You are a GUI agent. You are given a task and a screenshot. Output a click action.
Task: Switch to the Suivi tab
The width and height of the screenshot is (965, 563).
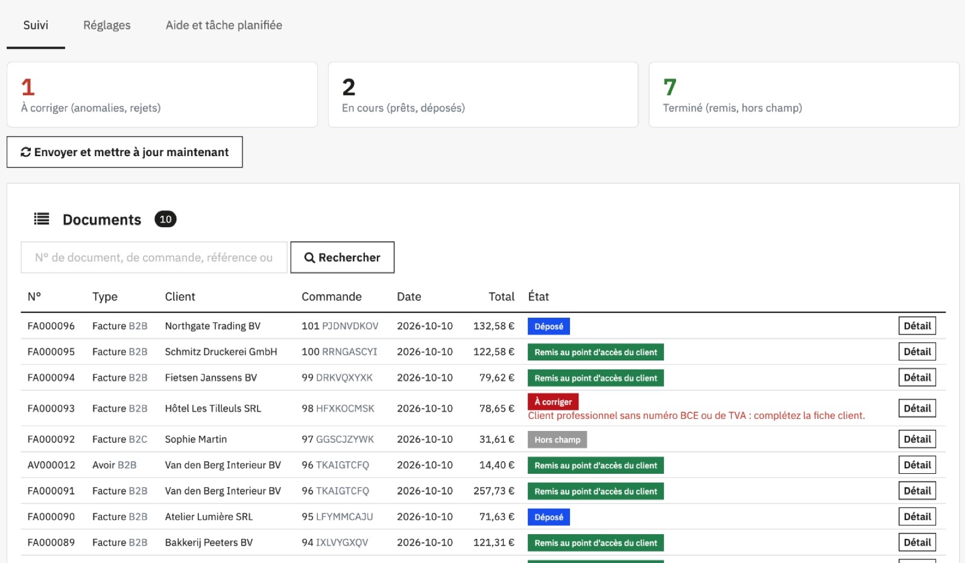36,25
